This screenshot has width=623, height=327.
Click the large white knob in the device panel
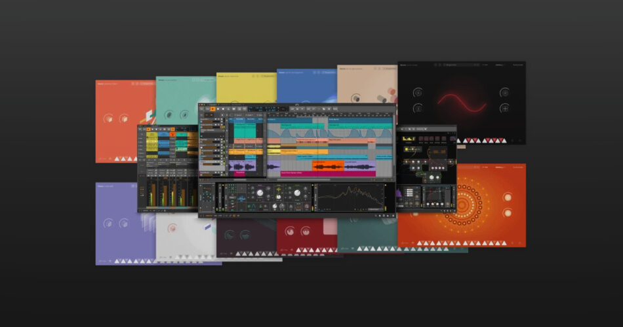(259, 193)
